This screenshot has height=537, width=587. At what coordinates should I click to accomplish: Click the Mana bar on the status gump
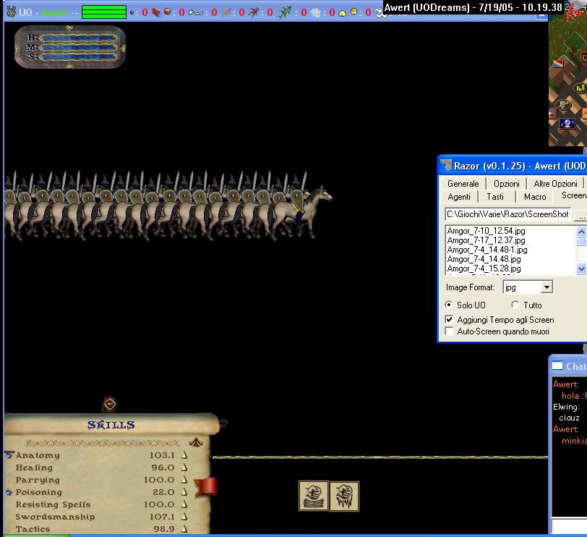[x=78, y=48]
